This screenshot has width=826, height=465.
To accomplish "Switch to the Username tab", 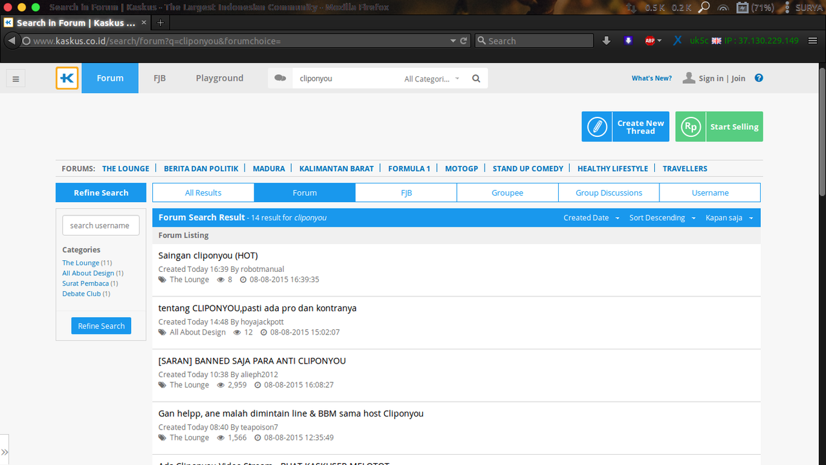I will pyautogui.click(x=710, y=192).
